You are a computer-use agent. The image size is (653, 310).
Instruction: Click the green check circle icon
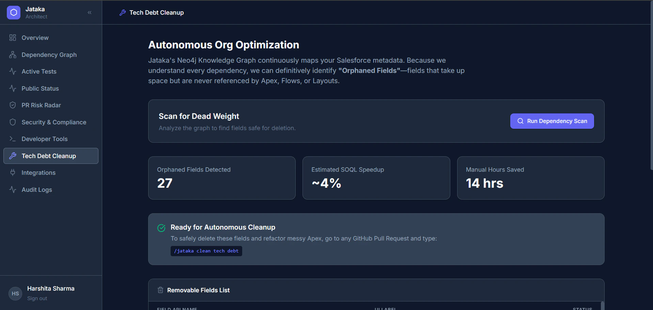(x=161, y=228)
